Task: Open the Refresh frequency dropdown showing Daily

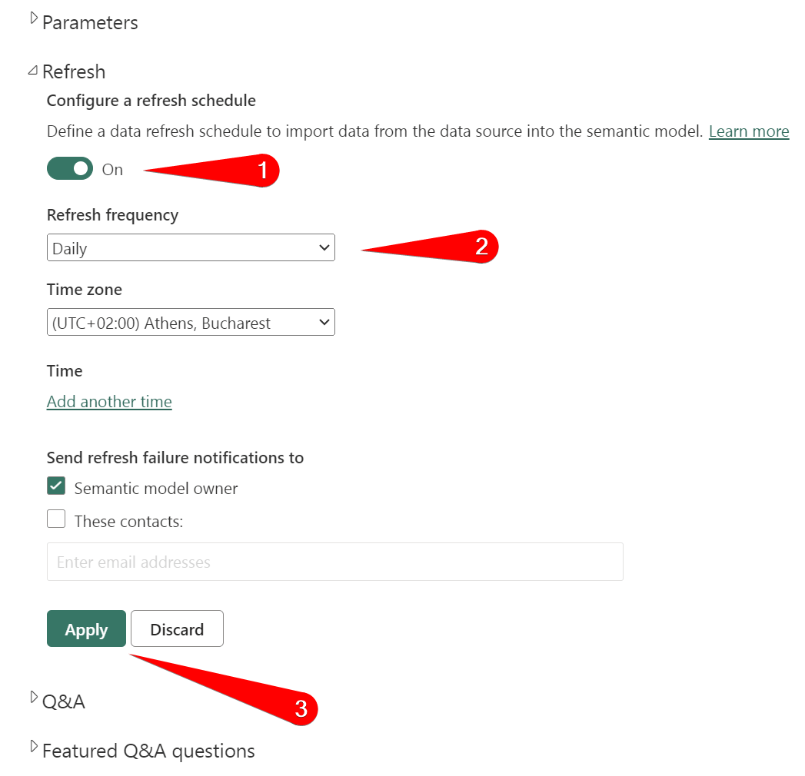Action: point(191,247)
